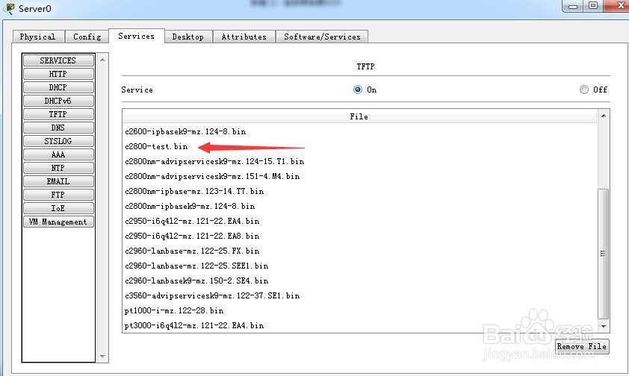Open the Desktop tab
629x376 pixels.
(188, 37)
